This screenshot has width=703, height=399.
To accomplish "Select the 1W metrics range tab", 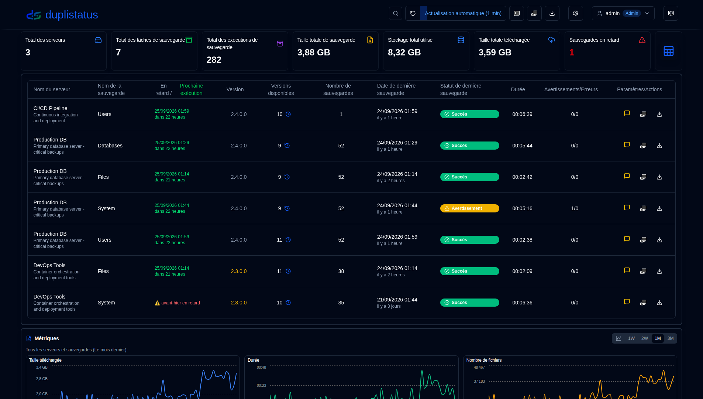I will tap(631, 338).
